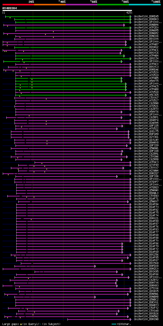This screenshot has height=326, width=163.
Task: Click the Large gaps legend text
Action: click(x=32, y=324)
